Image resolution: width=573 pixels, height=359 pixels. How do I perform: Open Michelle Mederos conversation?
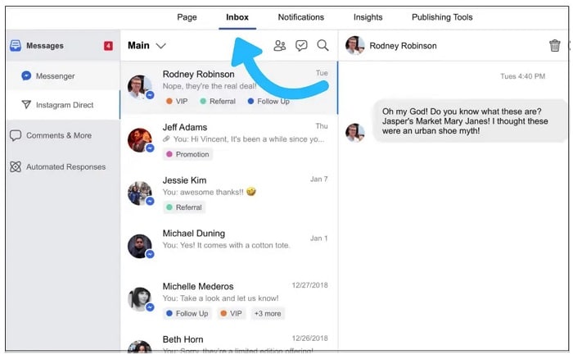click(x=228, y=300)
